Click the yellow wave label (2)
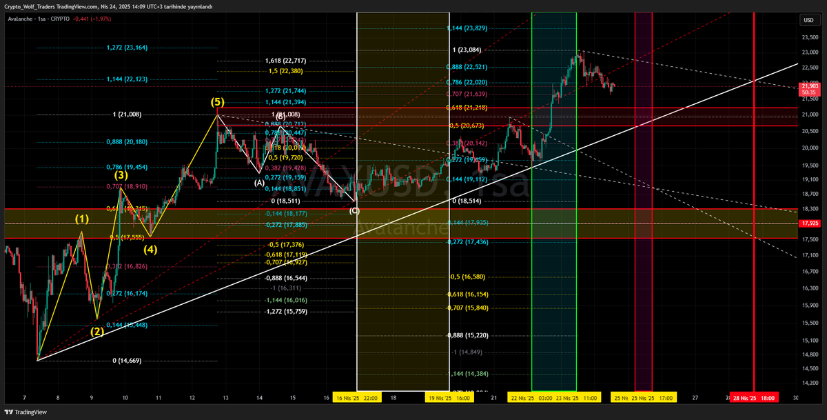The height and width of the screenshot is (420, 827). (98, 331)
